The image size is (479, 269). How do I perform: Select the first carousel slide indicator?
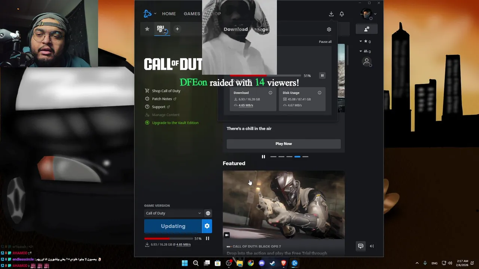pyautogui.click(x=273, y=157)
